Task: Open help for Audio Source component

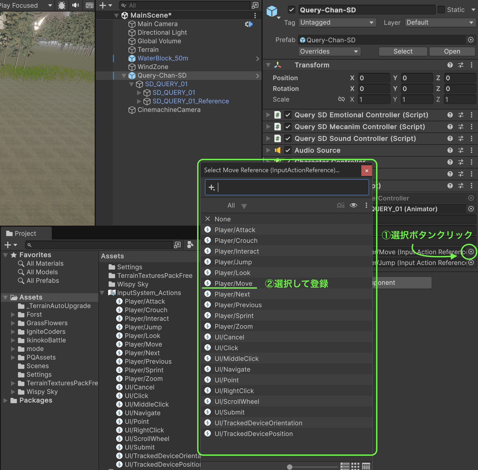Action: [450, 150]
